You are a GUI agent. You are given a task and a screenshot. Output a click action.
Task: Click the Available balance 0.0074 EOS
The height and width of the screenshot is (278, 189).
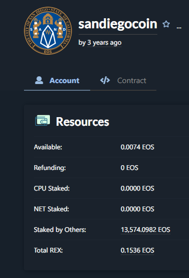[x=138, y=147]
